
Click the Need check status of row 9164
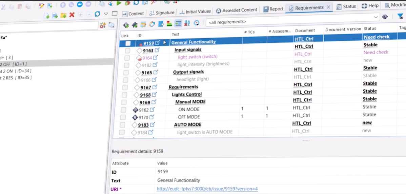pyautogui.click(x=376, y=52)
